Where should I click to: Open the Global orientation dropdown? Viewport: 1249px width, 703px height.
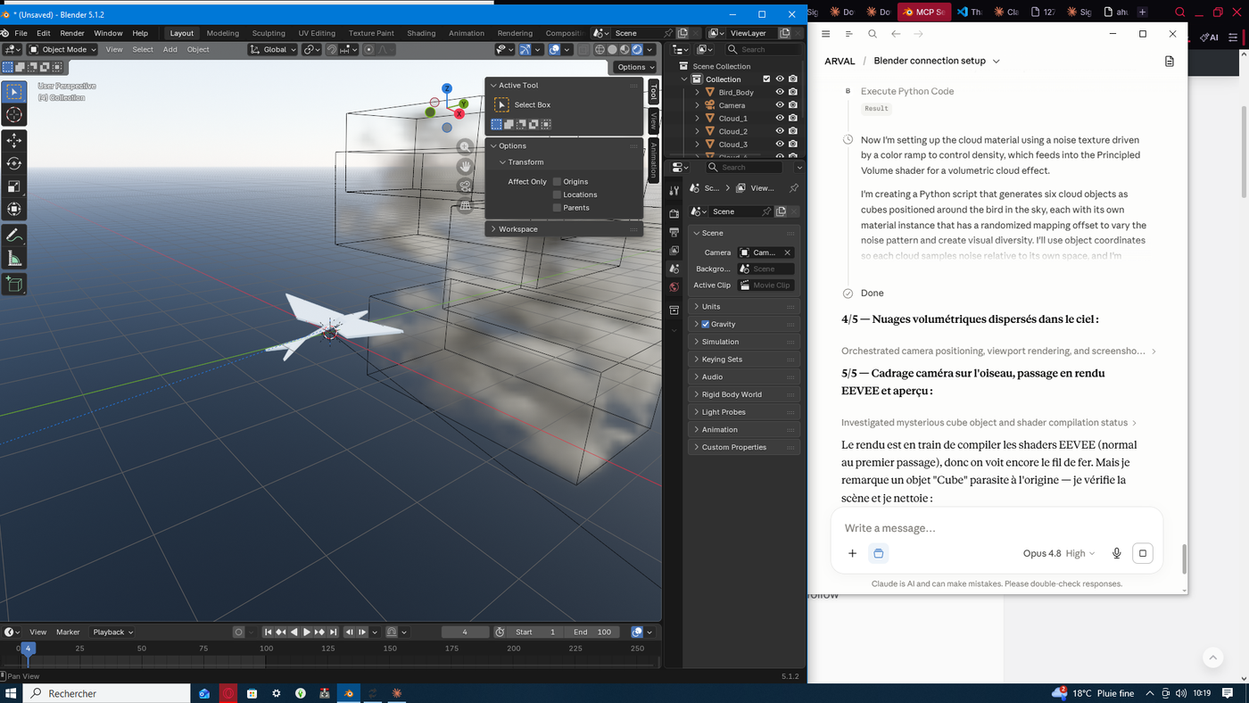pyautogui.click(x=273, y=50)
